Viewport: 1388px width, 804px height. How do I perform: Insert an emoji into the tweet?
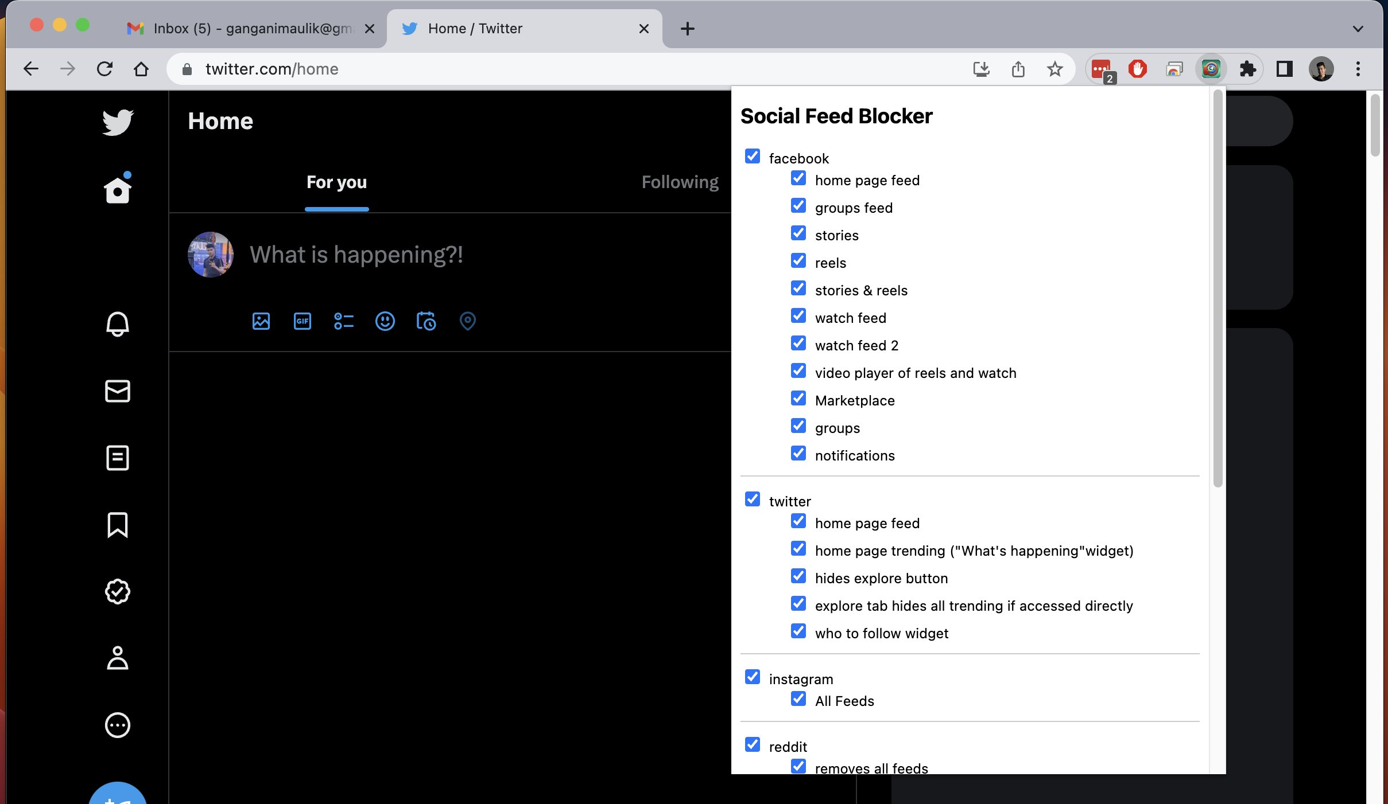(385, 321)
